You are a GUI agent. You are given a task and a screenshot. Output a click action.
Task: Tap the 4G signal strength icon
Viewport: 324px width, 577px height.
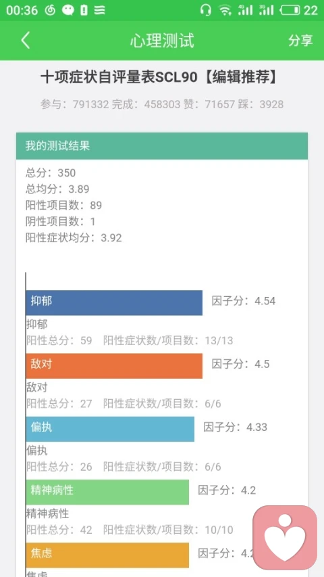coord(245,10)
